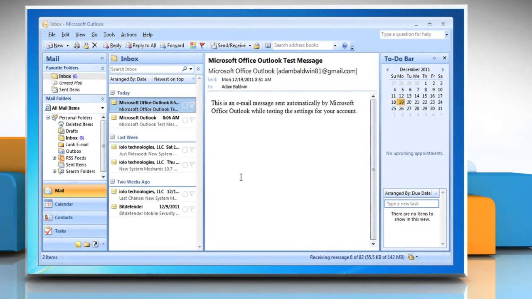532x299 pixels.
Task: Go to next month in To-Do Bar calendar
Action: 443,70
